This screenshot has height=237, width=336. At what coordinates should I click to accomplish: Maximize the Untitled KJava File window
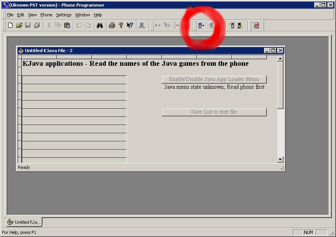coord(273,51)
